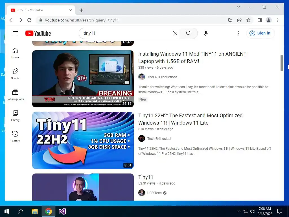Open the notification action center icon

pyautogui.click(x=280, y=211)
